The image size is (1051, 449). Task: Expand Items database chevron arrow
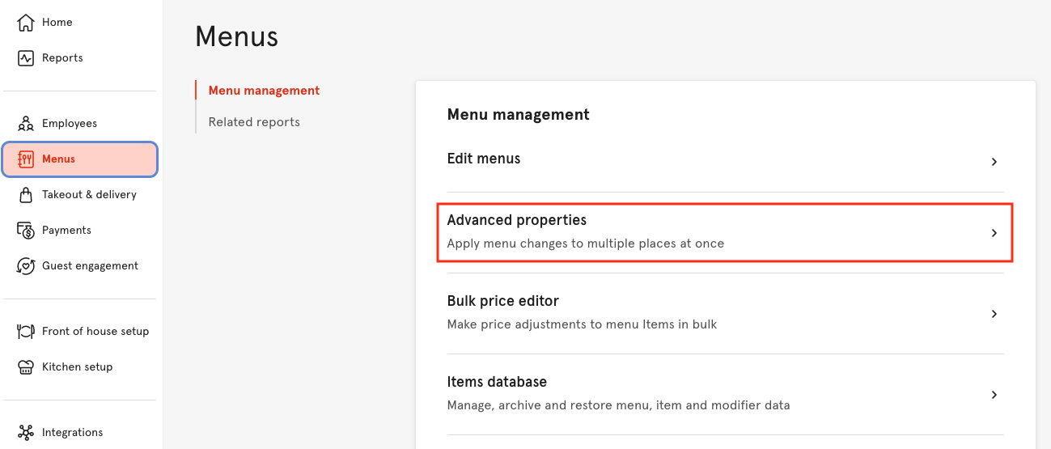(994, 395)
